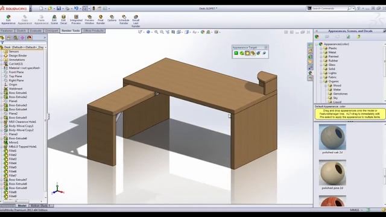Select the Cut list(13) tree item
This screenshot has height=217, width=386.
pos(16,64)
